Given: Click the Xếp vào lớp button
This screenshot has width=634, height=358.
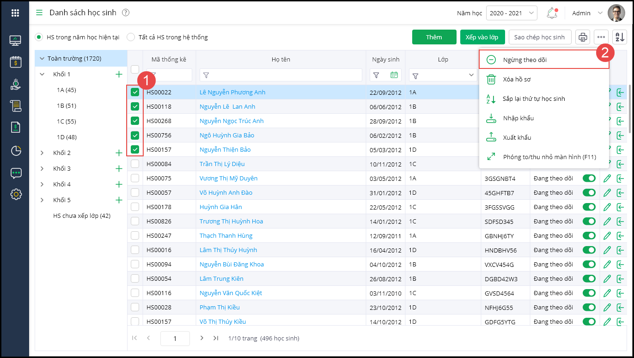Looking at the screenshot, I should pyautogui.click(x=482, y=37).
